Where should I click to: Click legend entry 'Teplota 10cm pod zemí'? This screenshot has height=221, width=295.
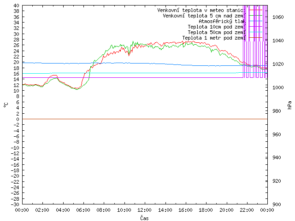[217, 27]
